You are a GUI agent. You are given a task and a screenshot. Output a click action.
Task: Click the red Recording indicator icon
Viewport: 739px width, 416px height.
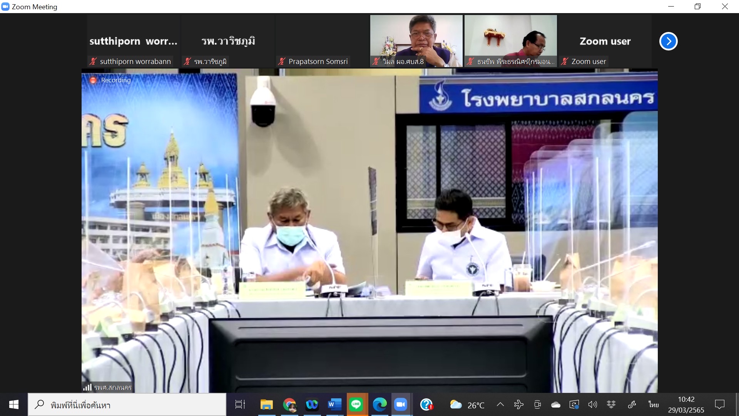93,80
